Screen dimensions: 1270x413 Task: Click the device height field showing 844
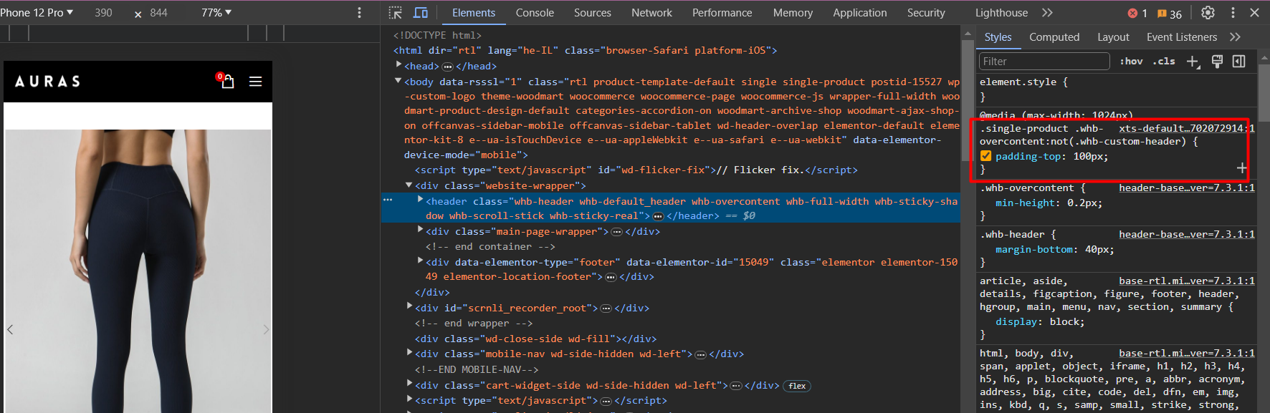click(x=159, y=13)
